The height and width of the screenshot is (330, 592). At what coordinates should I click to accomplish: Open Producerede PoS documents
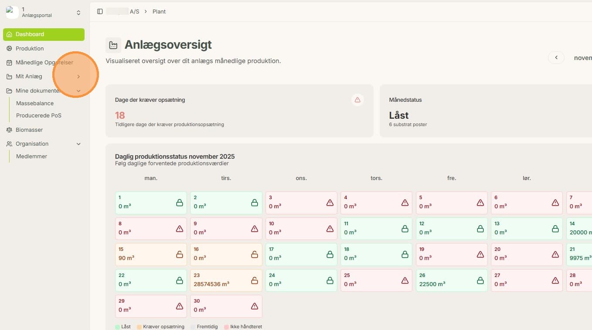pos(39,116)
